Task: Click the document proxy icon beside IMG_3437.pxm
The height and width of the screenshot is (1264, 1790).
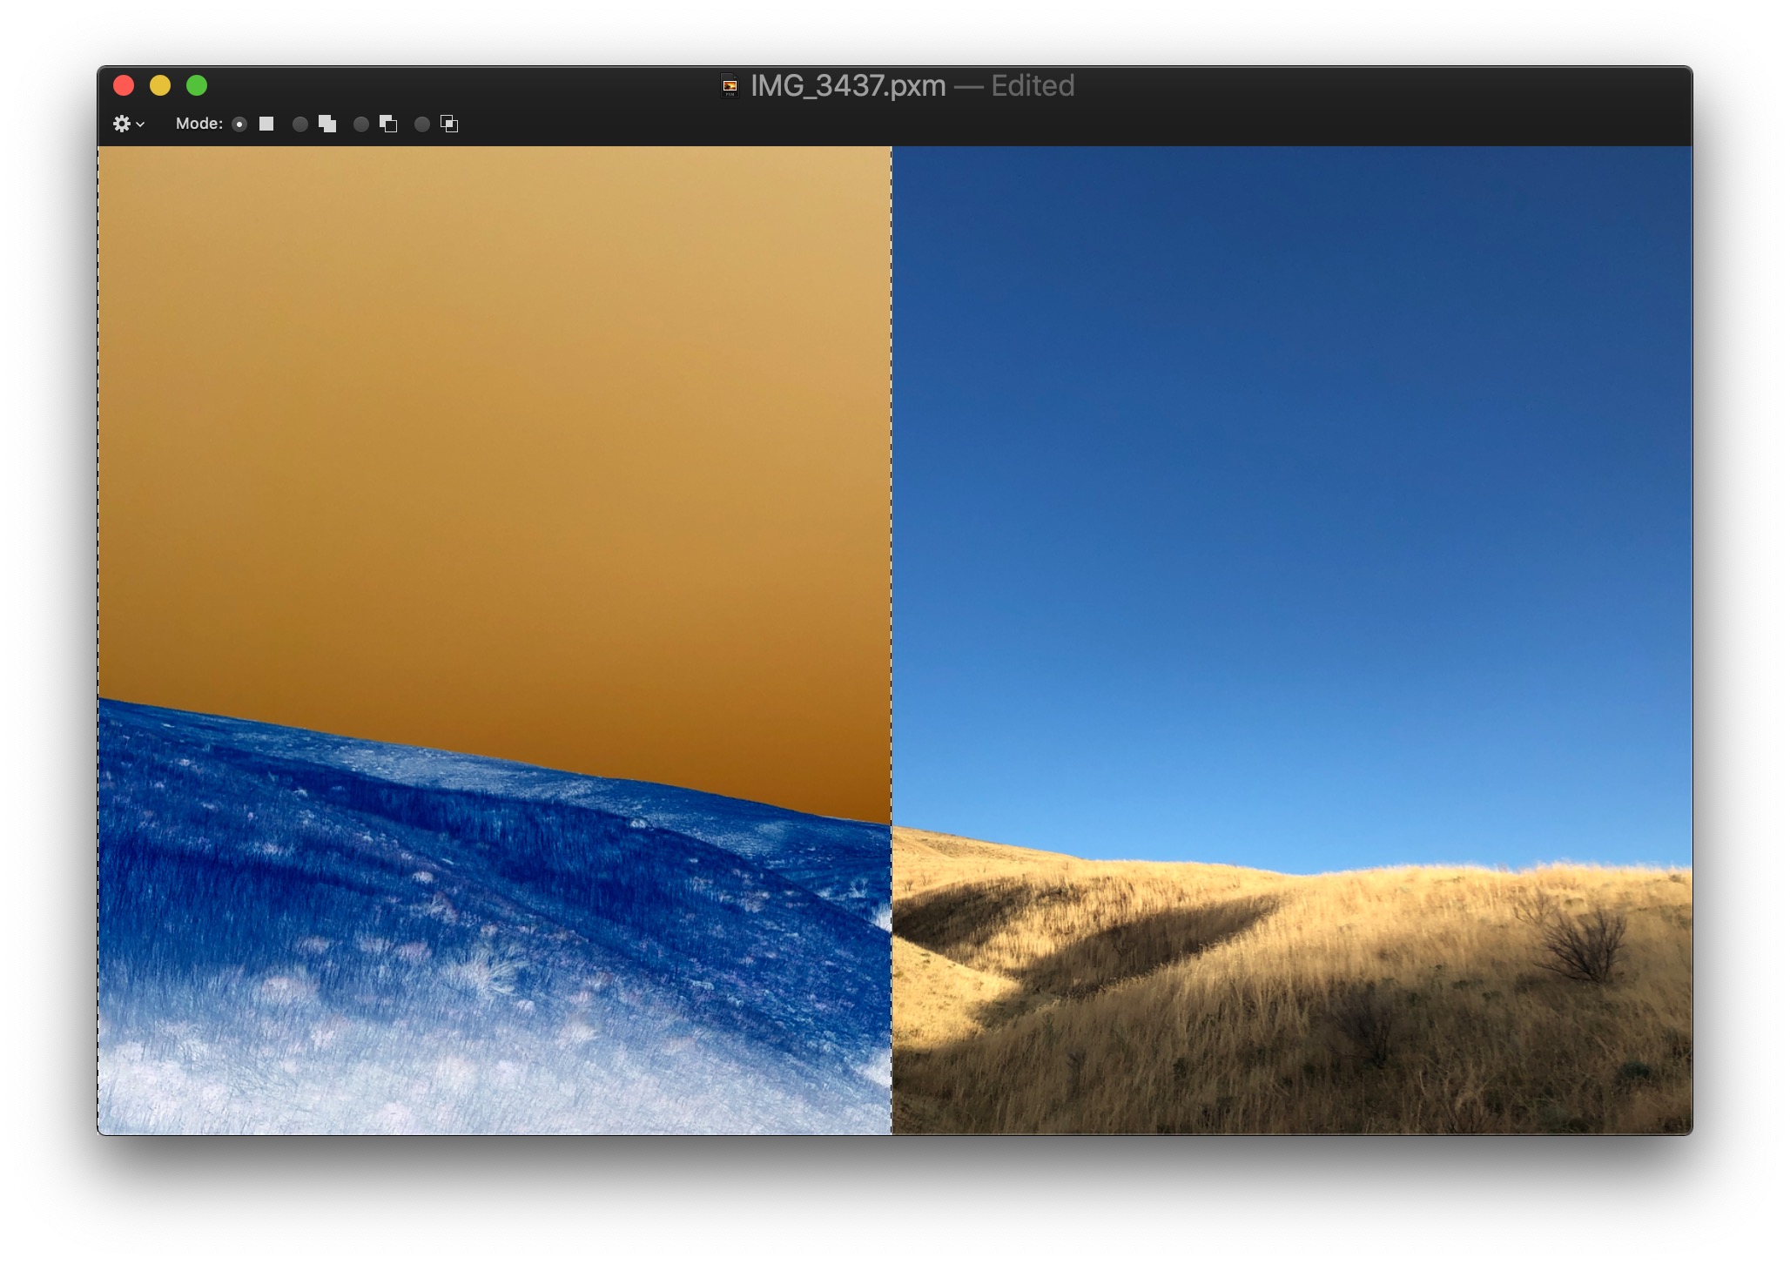Action: coord(729,85)
